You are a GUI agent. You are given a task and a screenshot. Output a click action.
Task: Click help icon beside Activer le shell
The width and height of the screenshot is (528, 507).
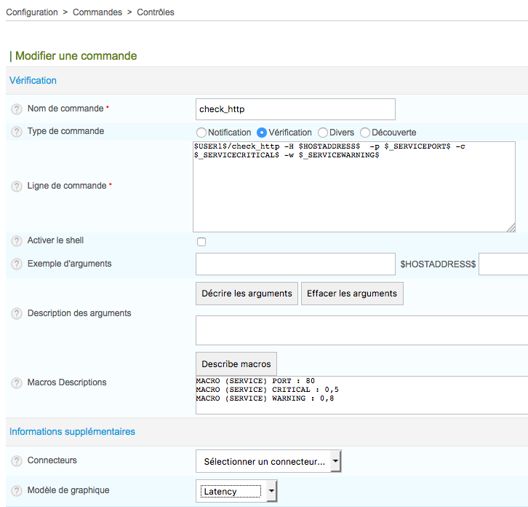coord(17,241)
